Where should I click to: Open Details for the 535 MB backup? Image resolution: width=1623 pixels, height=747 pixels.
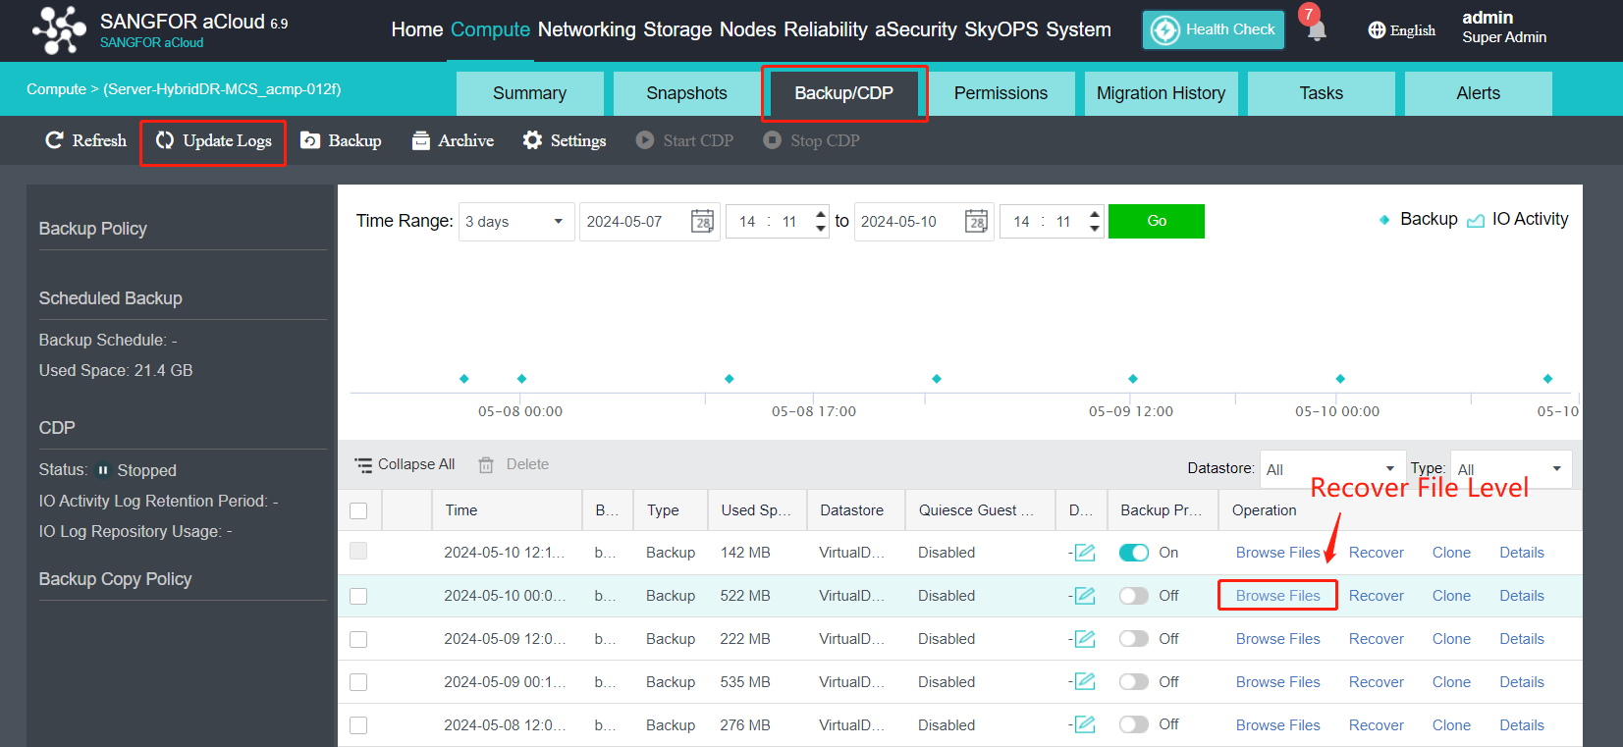1522,682
